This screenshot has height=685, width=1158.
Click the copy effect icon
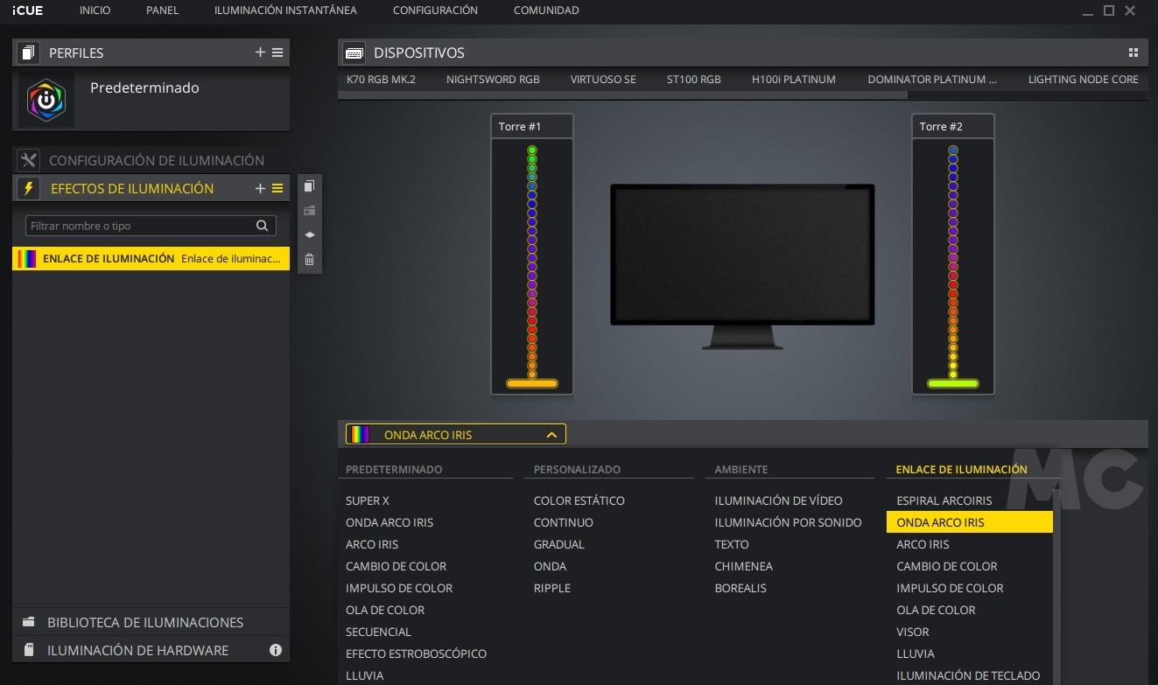pos(309,186)
